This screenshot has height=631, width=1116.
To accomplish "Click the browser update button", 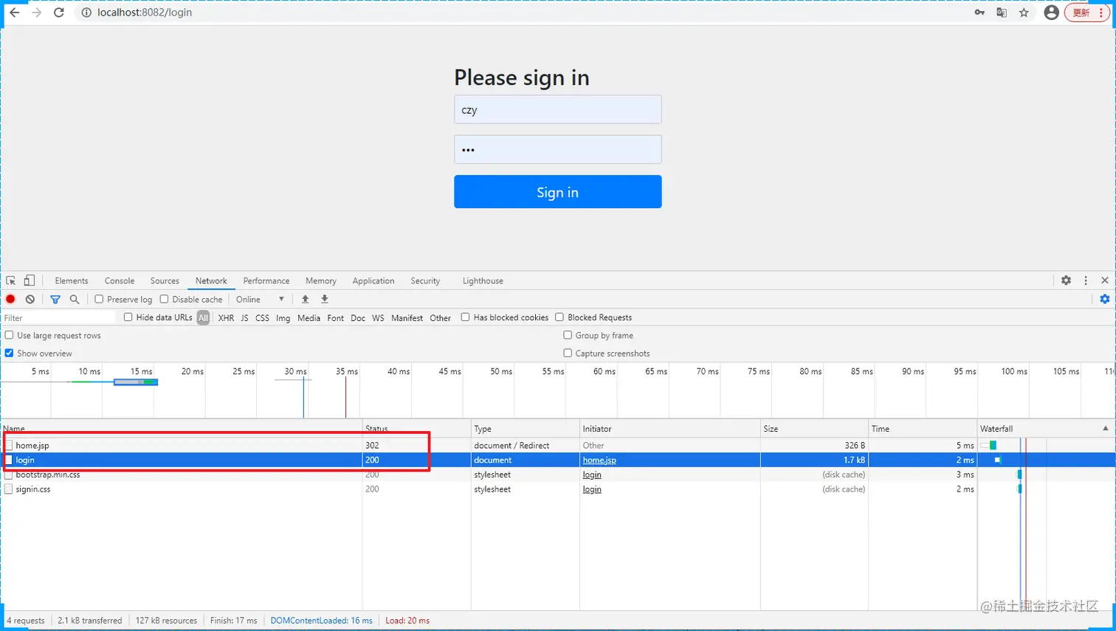I will (x=1086, y=13).
